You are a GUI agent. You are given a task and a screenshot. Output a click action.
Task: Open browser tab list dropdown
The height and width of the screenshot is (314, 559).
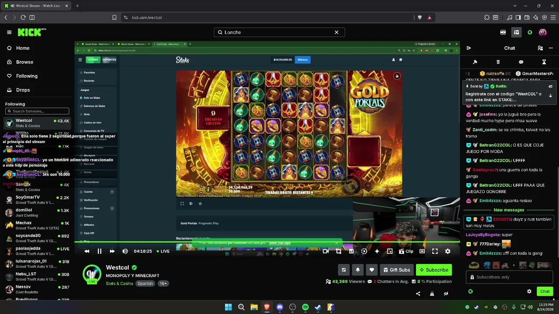point(515,6)
